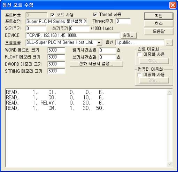Open 도움말 help button
The height and width of the screenshot is (172, 178).
pos(158,31)
